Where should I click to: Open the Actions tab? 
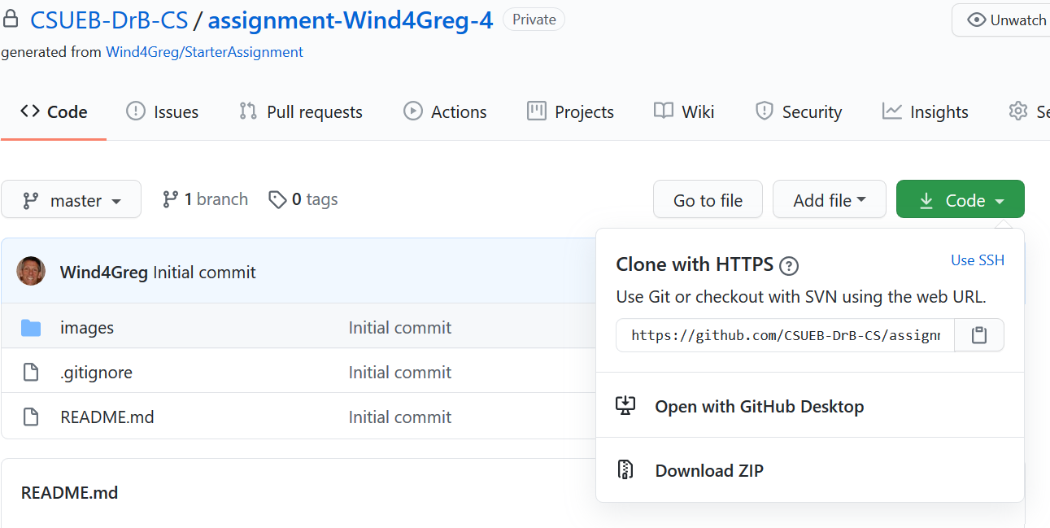[446, 112]
